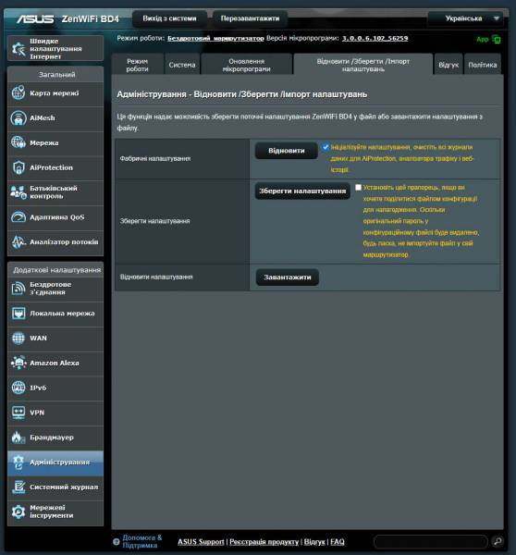Click the App label in header
This screenshot has height=555, width=516.
point(483,39)
